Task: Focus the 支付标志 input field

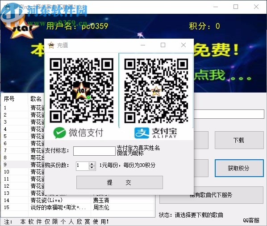Action: pos(94,151)
